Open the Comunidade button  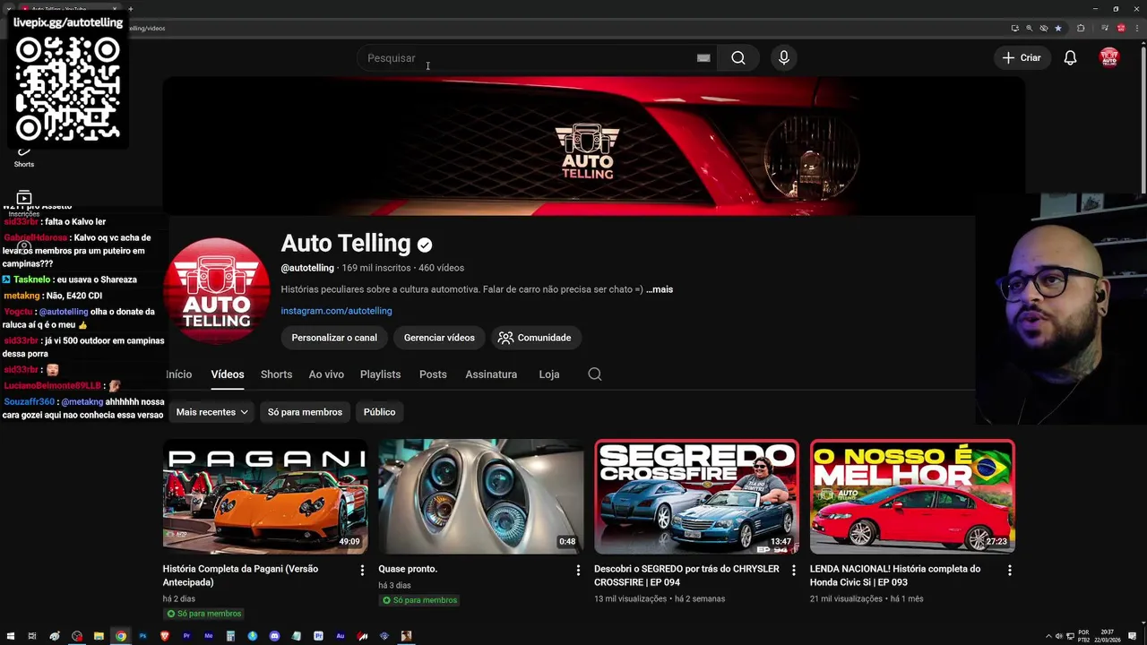535,338
